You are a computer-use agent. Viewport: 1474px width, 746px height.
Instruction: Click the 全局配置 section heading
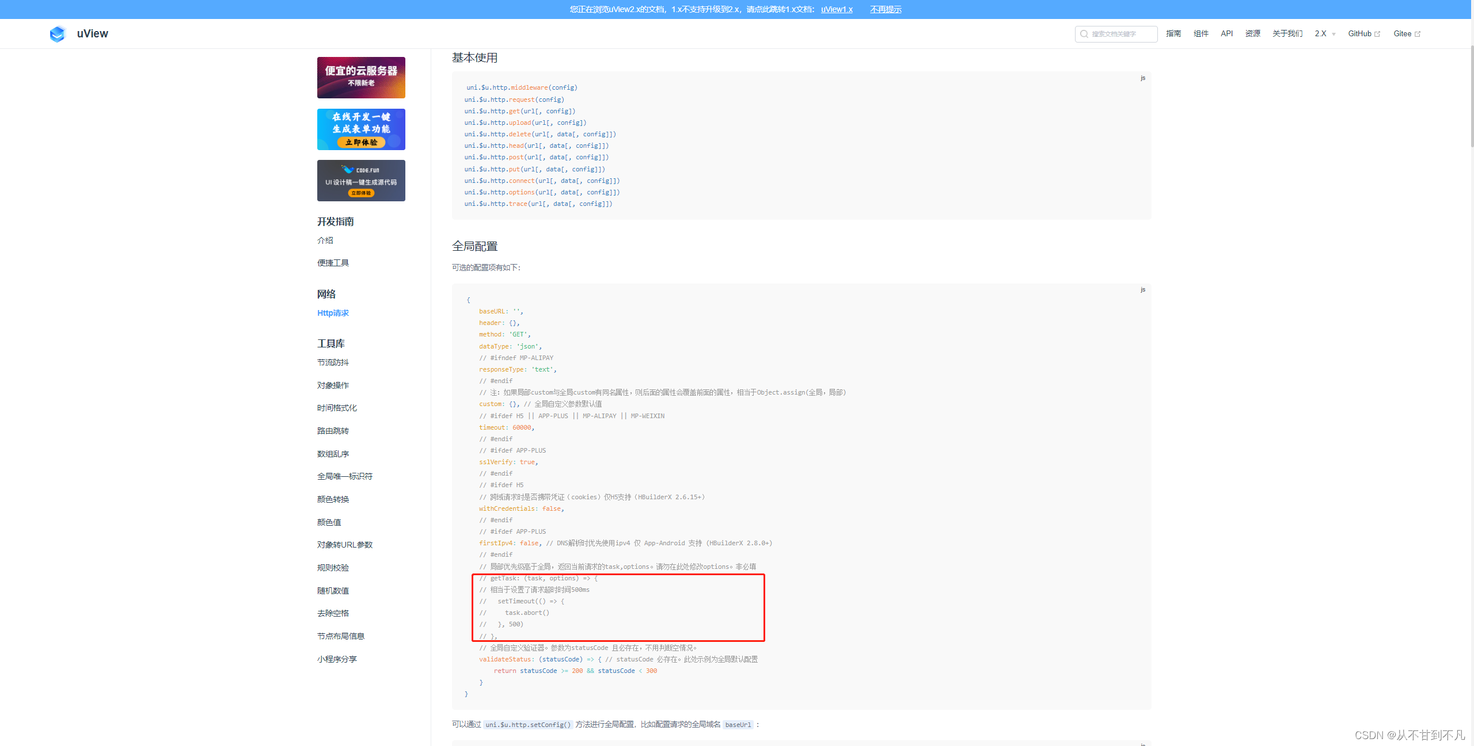point(475,246)
